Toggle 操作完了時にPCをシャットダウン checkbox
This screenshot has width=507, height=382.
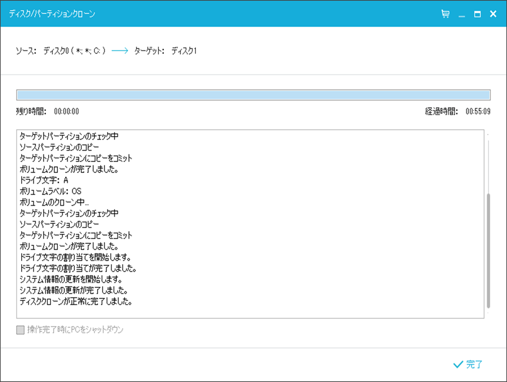coord(20,330)
